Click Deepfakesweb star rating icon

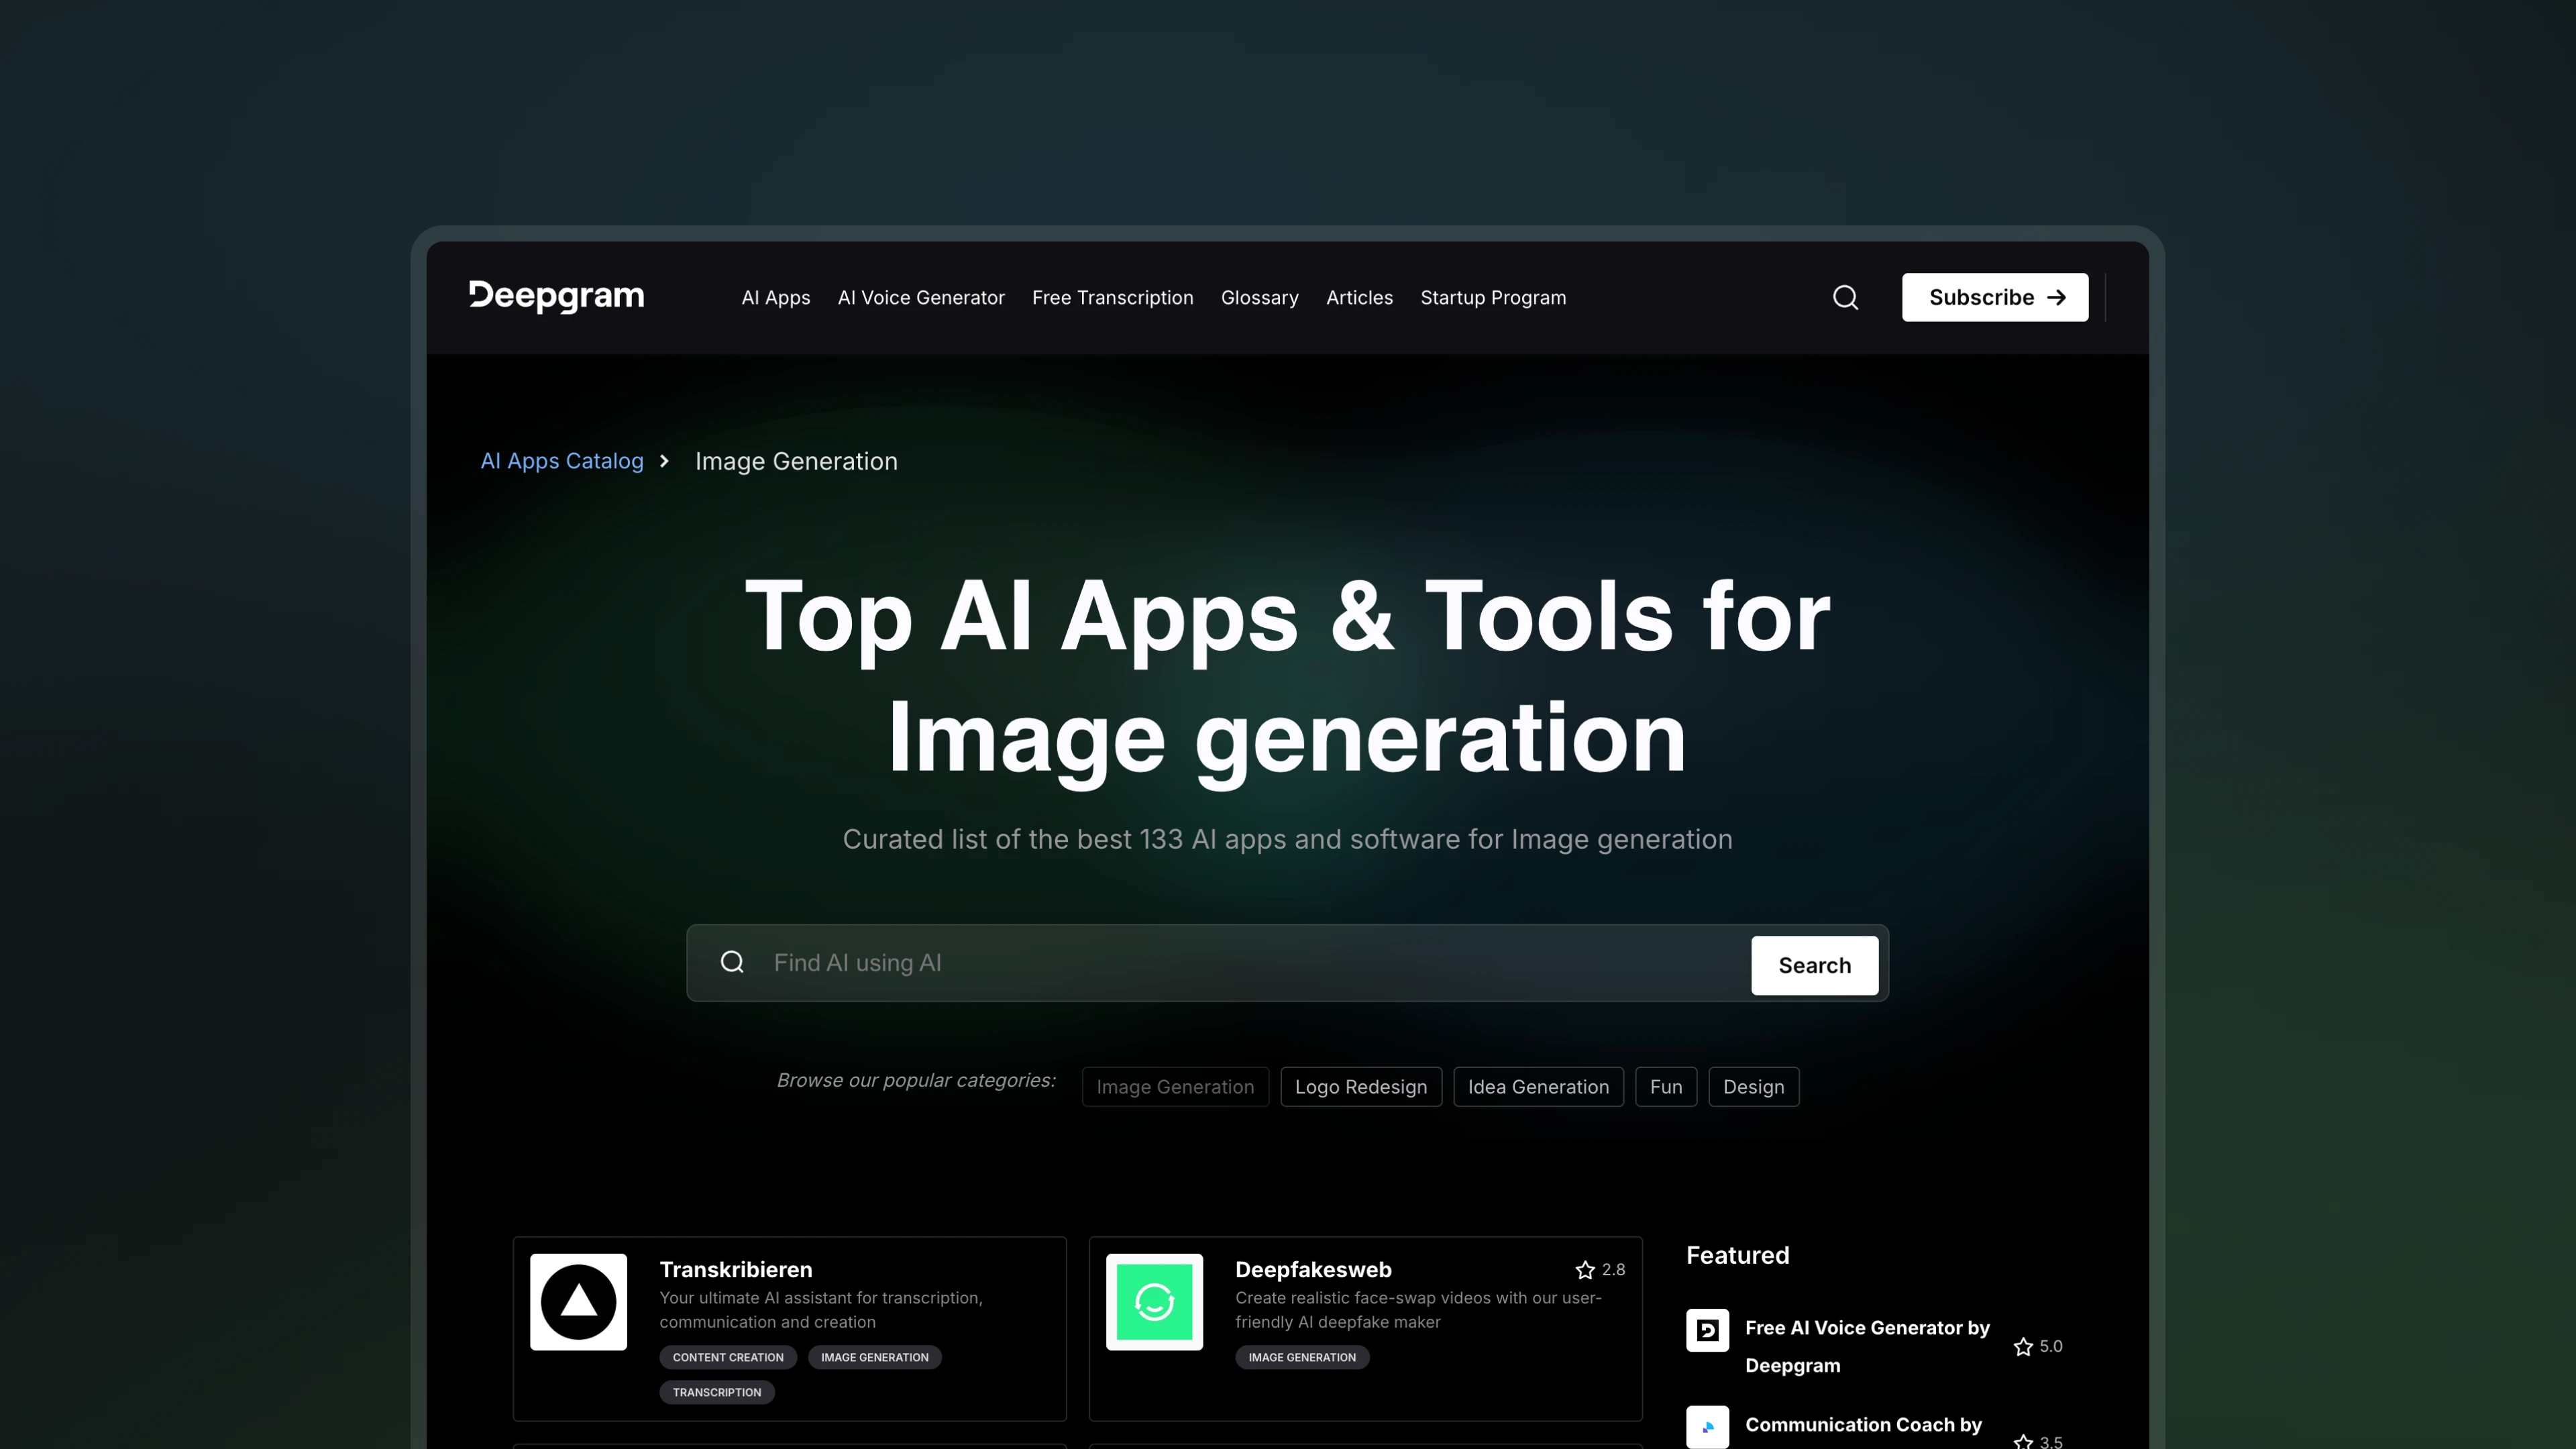1584,1270
